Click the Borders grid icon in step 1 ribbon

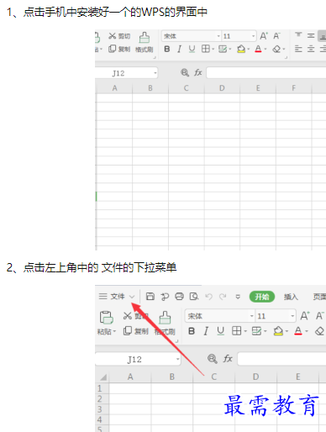(x=205, y=49)
